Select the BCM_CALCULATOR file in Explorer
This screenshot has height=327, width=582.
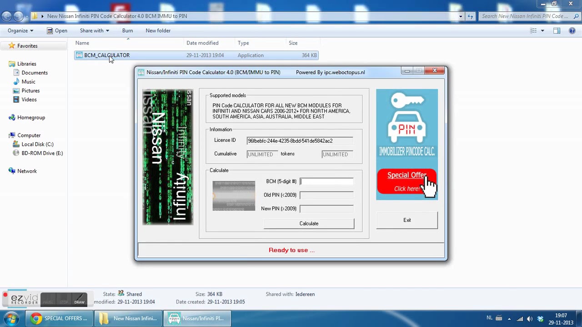click(196, 55)
